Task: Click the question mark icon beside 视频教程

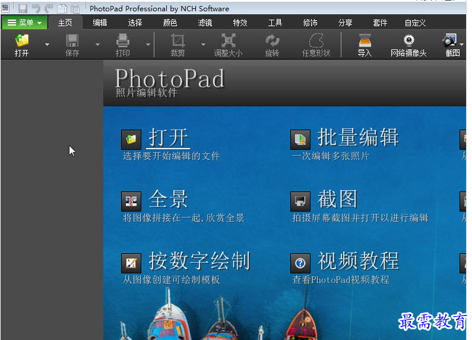Action: [x=300, y=263]
